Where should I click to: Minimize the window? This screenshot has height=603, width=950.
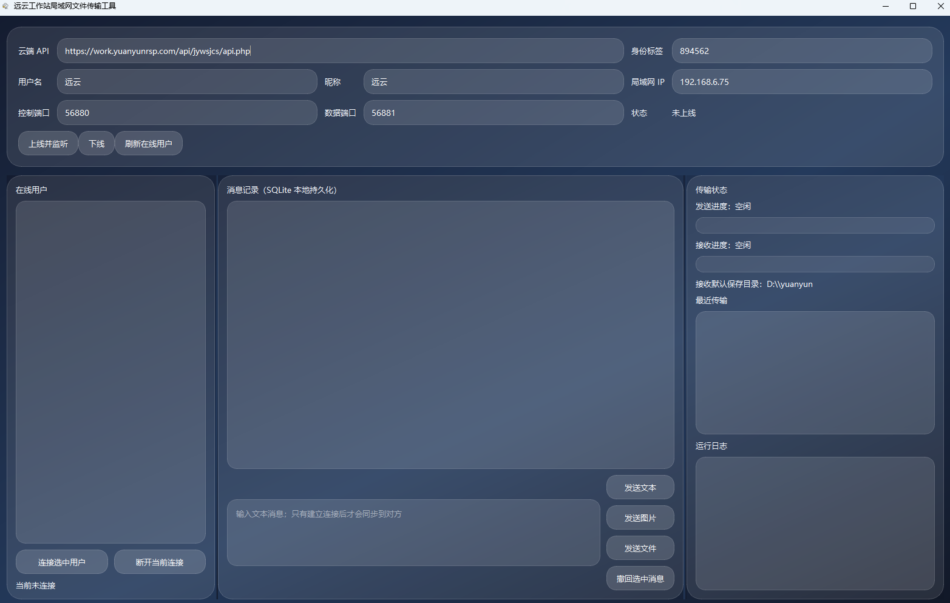pyautogui.click(x=886, y=6)
